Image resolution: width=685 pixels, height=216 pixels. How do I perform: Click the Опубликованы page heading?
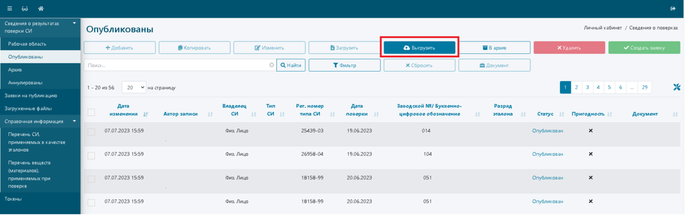(120, 29)
